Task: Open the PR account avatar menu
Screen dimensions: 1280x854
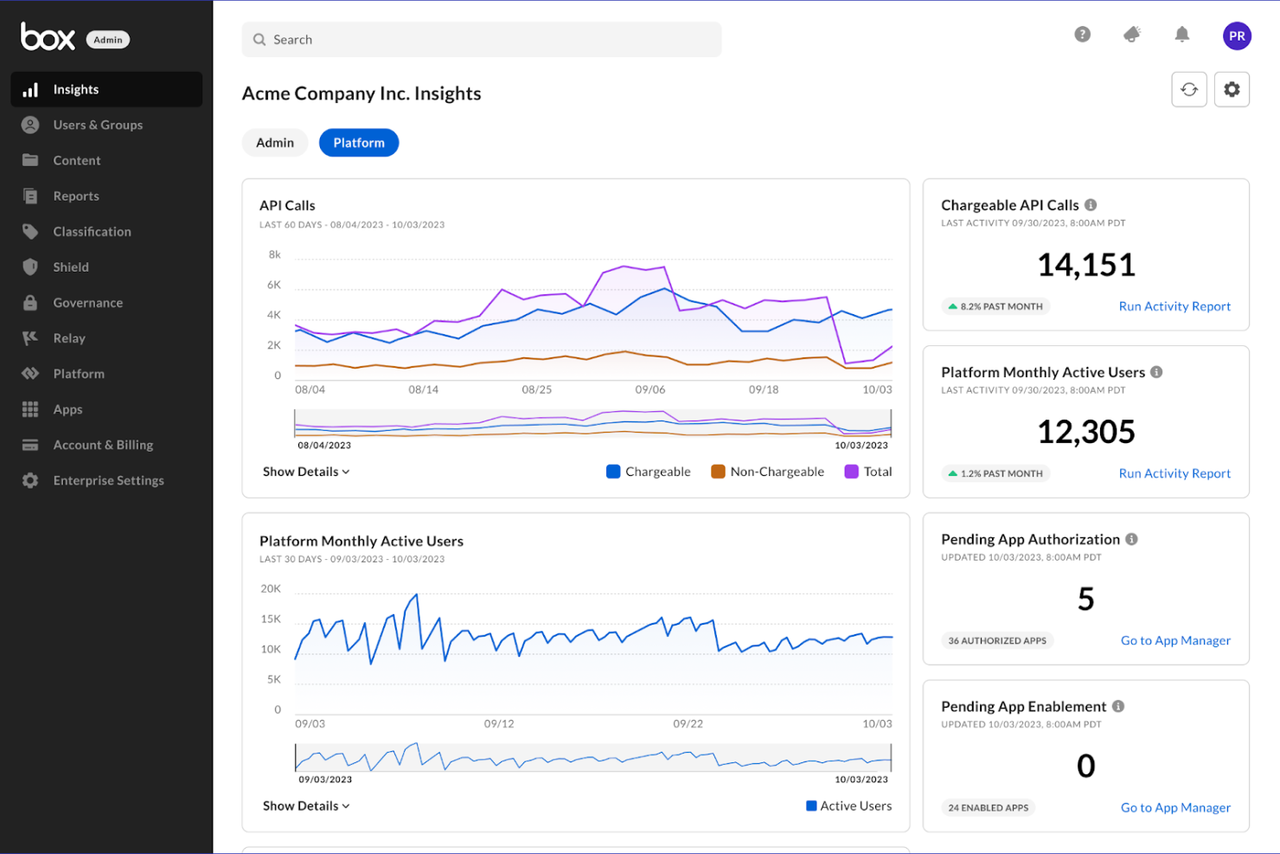Action: (1237, 35)
